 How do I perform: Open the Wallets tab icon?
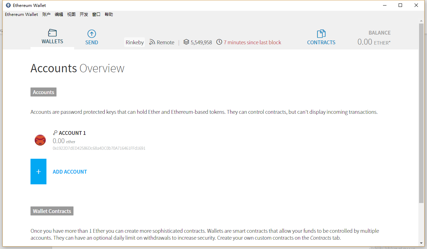[52, 33]
